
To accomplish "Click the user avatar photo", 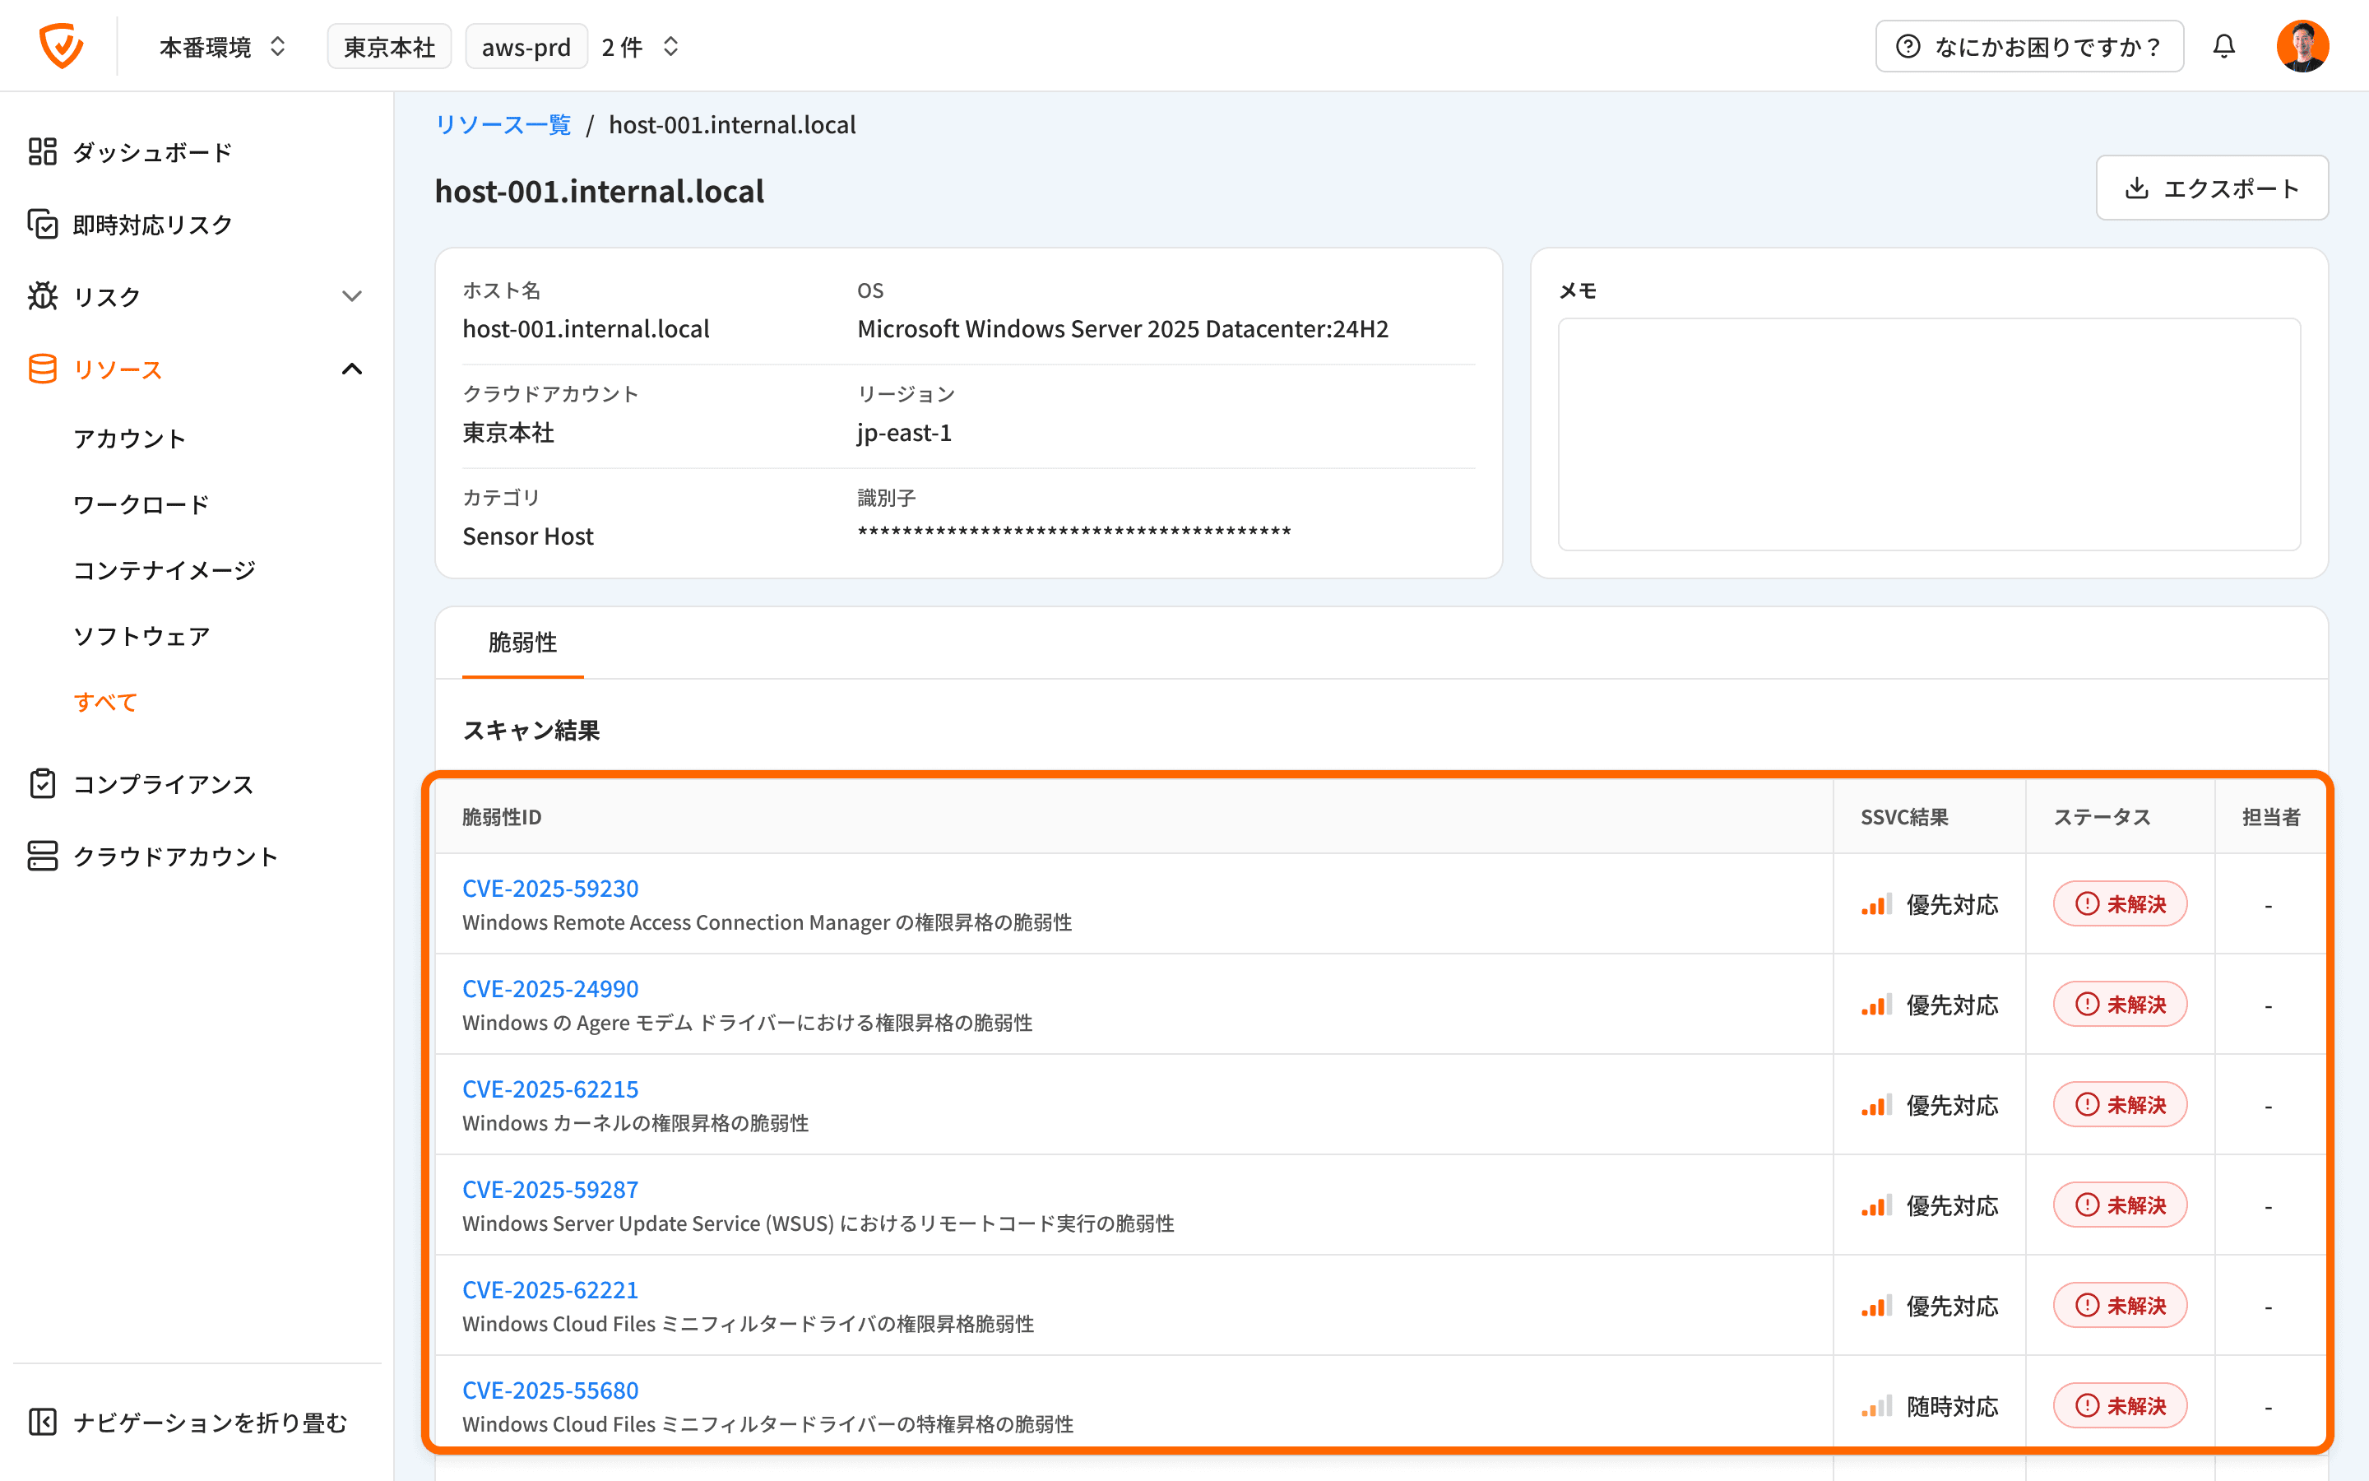I will click(x=2302, y=46).
